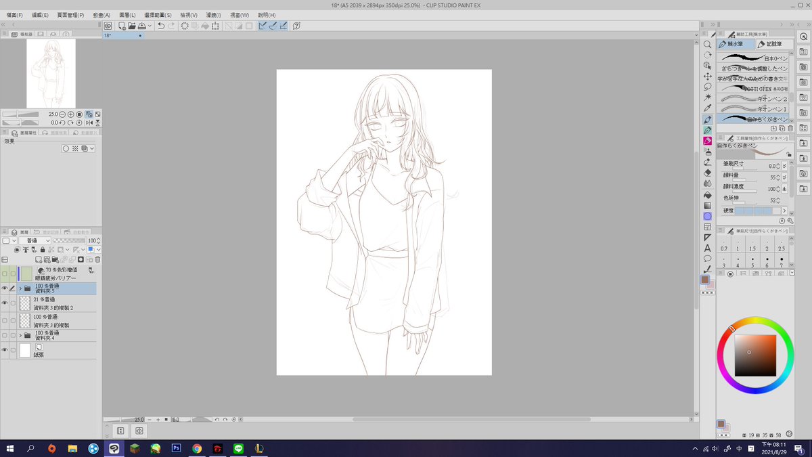Screen dimensions: 812x457
Task: Select the Zoom magnifier tool
Action: coord(708,44)
